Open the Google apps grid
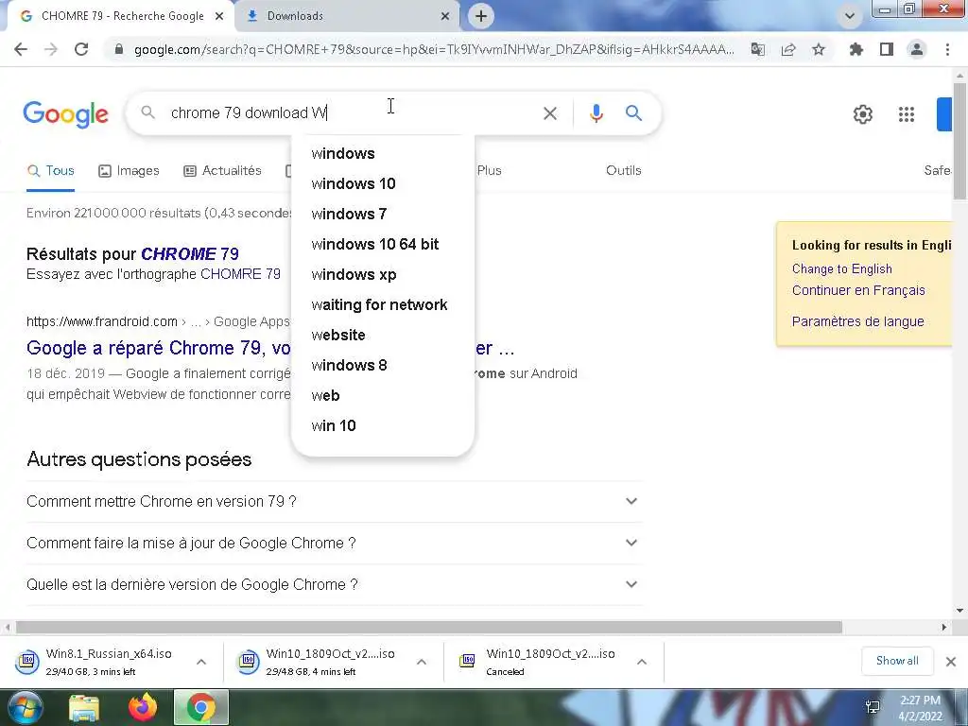The image size is (968, 726). [x=907, y=114]
